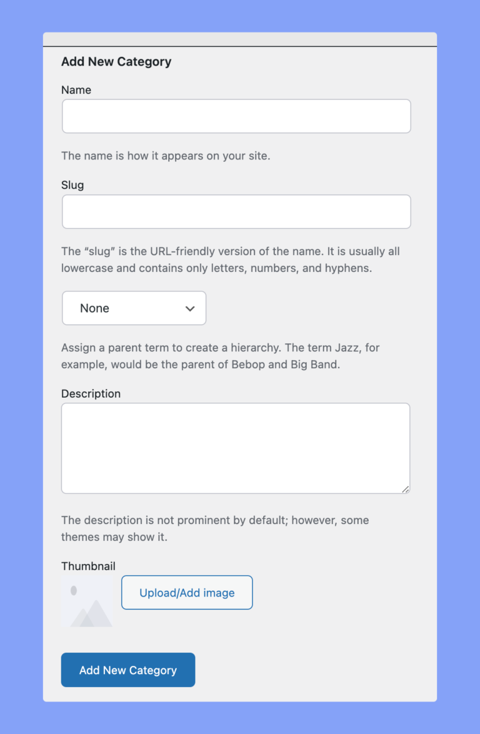Open the parent term dropdown set to None
The height and width of the screenshot is (734, 480).
pos(134,308)
